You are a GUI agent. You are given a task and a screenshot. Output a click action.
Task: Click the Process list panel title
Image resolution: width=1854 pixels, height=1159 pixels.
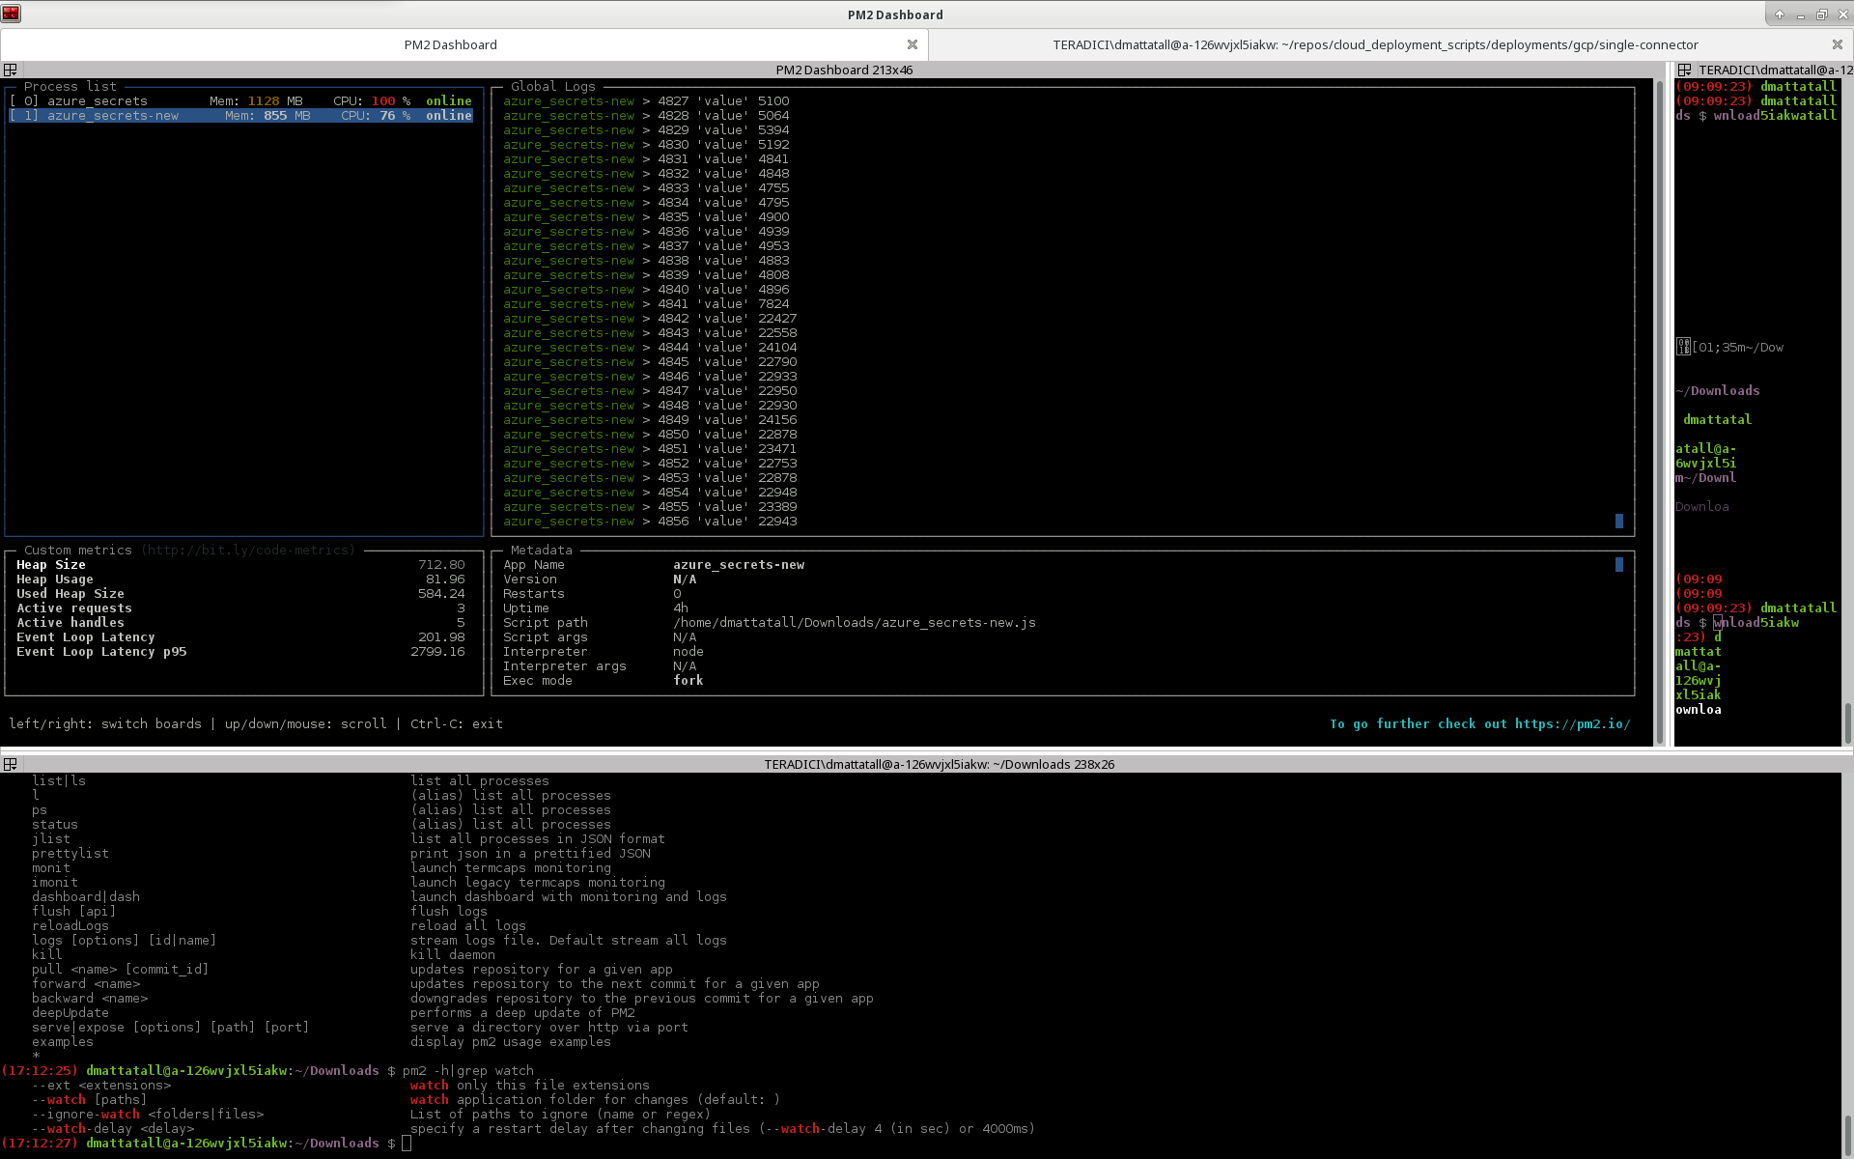(70, 86)
